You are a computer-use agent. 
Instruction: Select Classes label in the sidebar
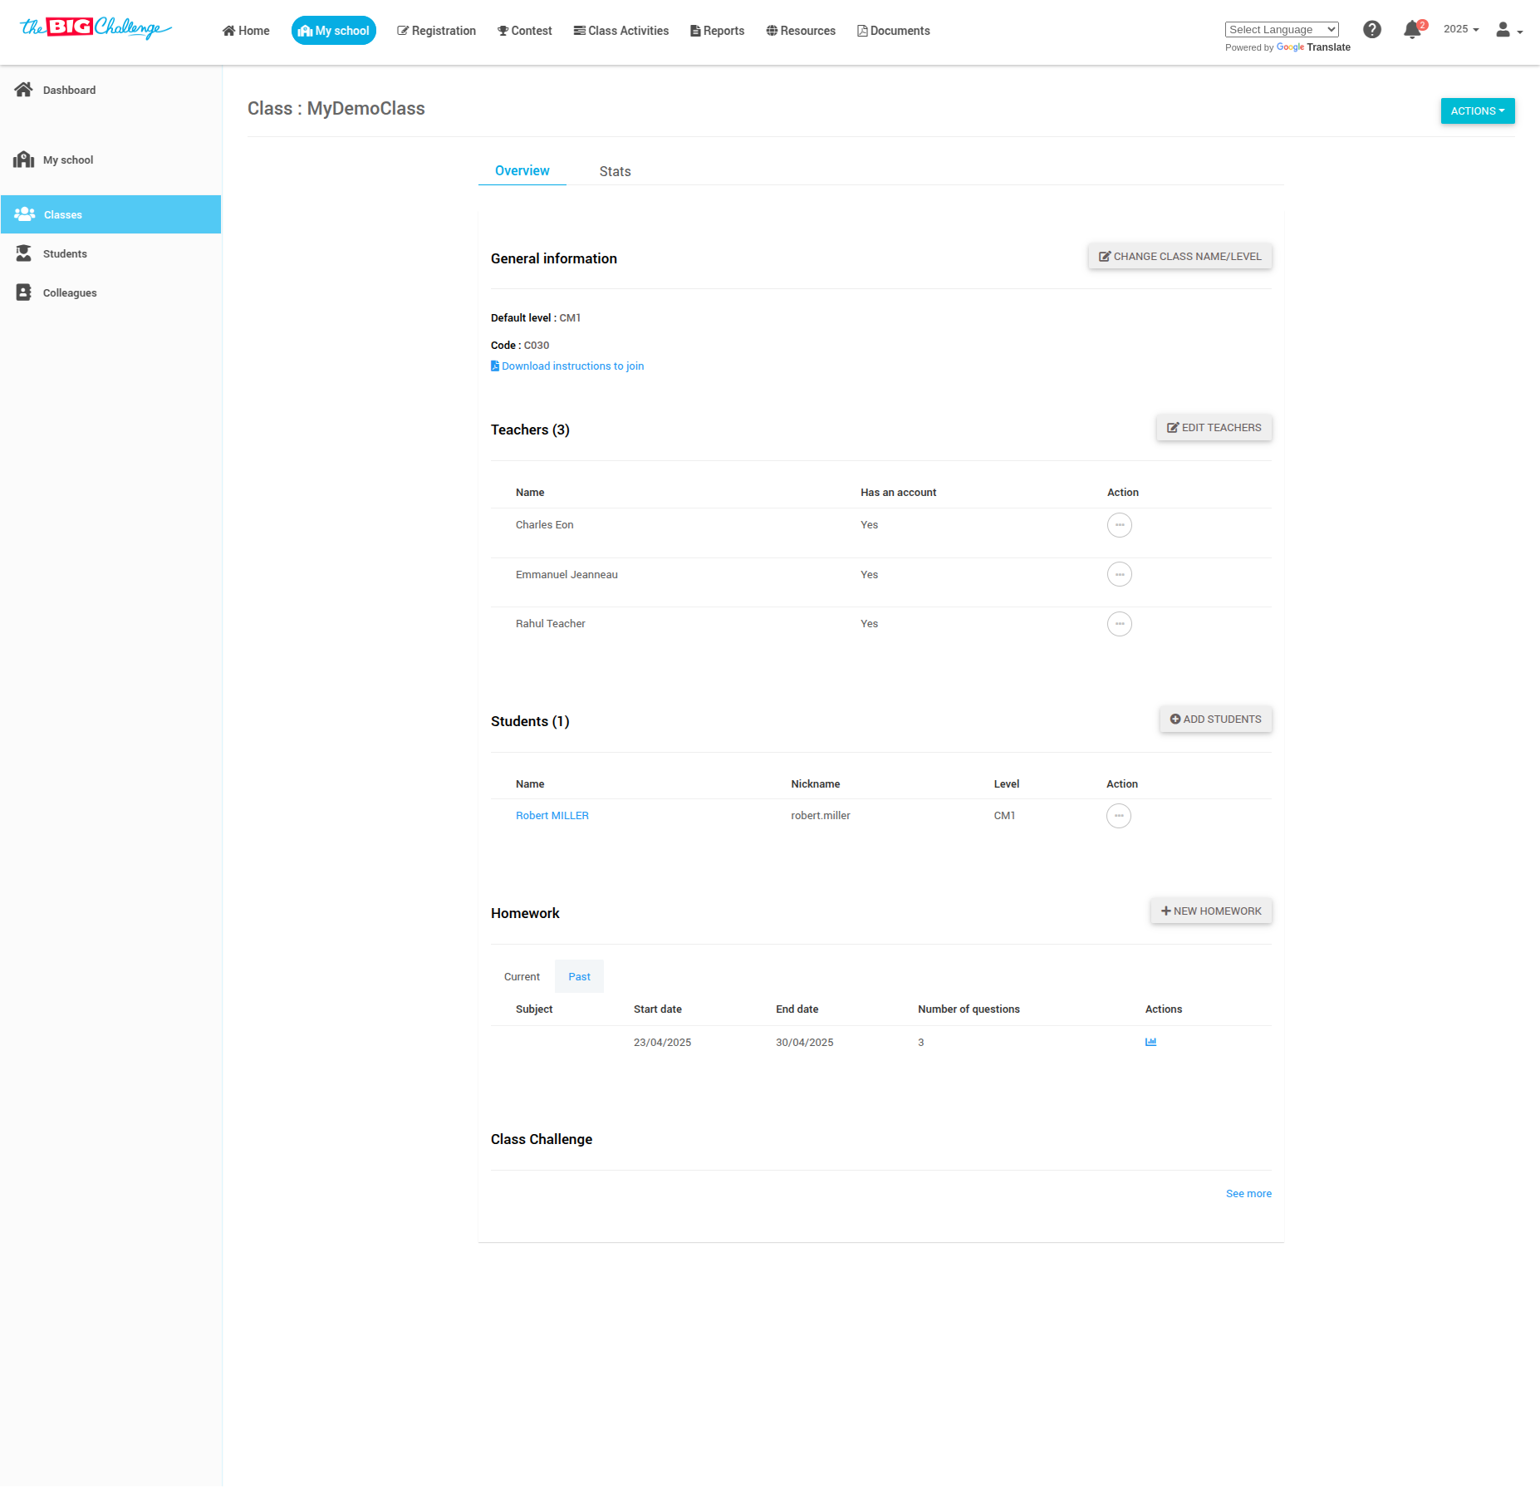[x=63, y=214]
